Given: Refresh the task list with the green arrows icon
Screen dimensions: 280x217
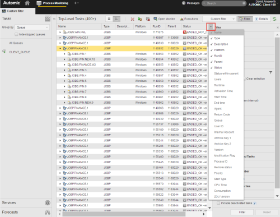Looking at the screenshot, I should (274, 19).
